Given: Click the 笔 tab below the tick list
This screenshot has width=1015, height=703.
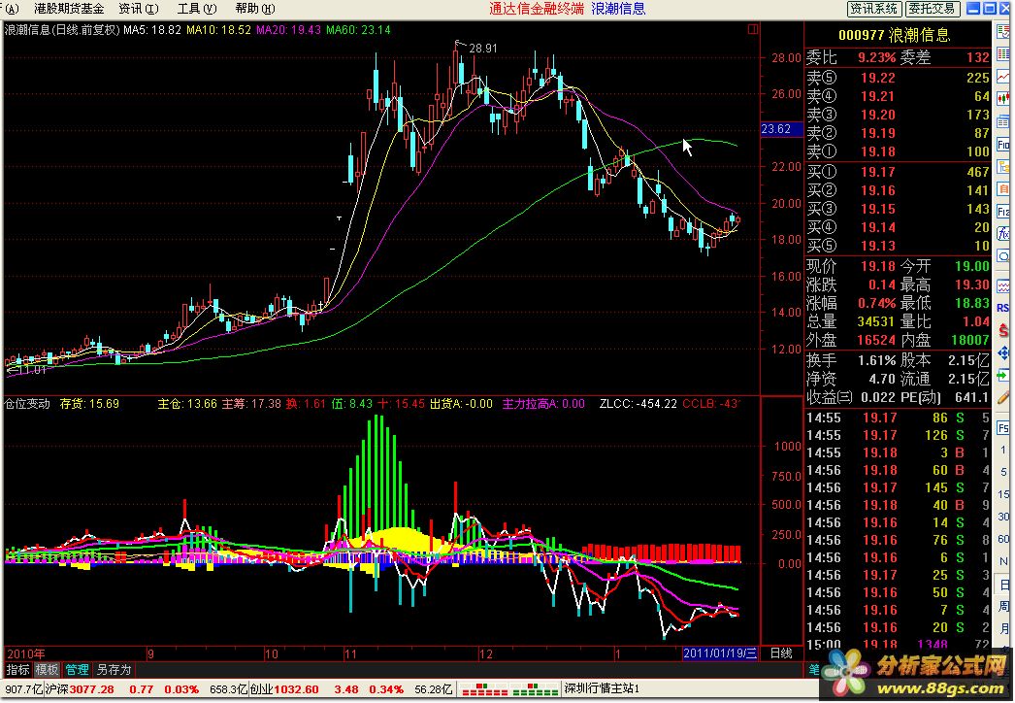Looking at the screenshot, I should pos(812,669).
